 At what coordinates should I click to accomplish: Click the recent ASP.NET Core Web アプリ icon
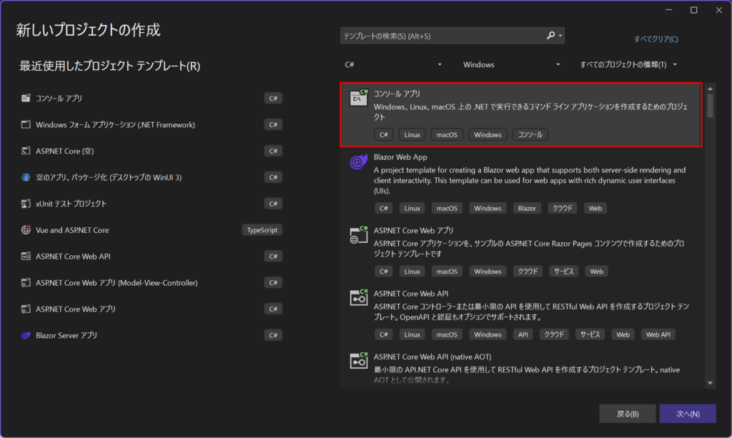(26, 309)
